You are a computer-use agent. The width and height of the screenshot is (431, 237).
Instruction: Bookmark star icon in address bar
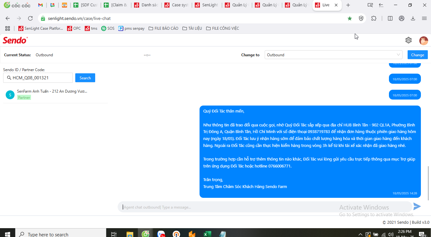[x=350, y=18]
